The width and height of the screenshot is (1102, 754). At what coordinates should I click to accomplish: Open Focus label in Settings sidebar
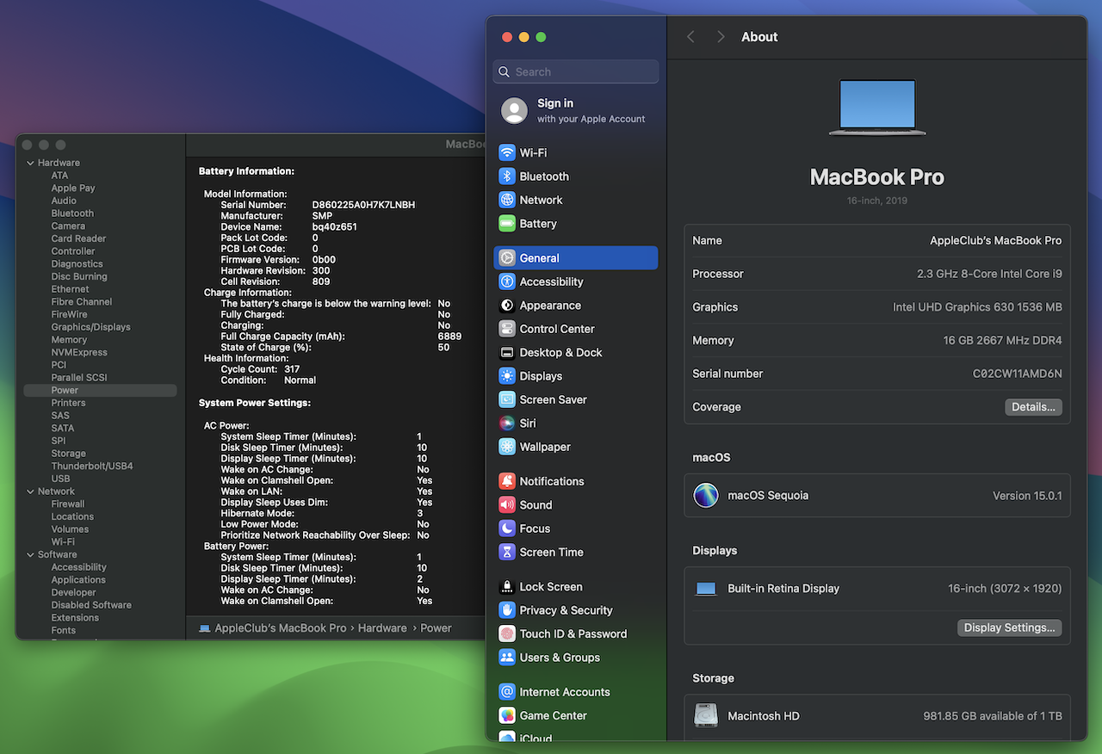coord(535,528)
